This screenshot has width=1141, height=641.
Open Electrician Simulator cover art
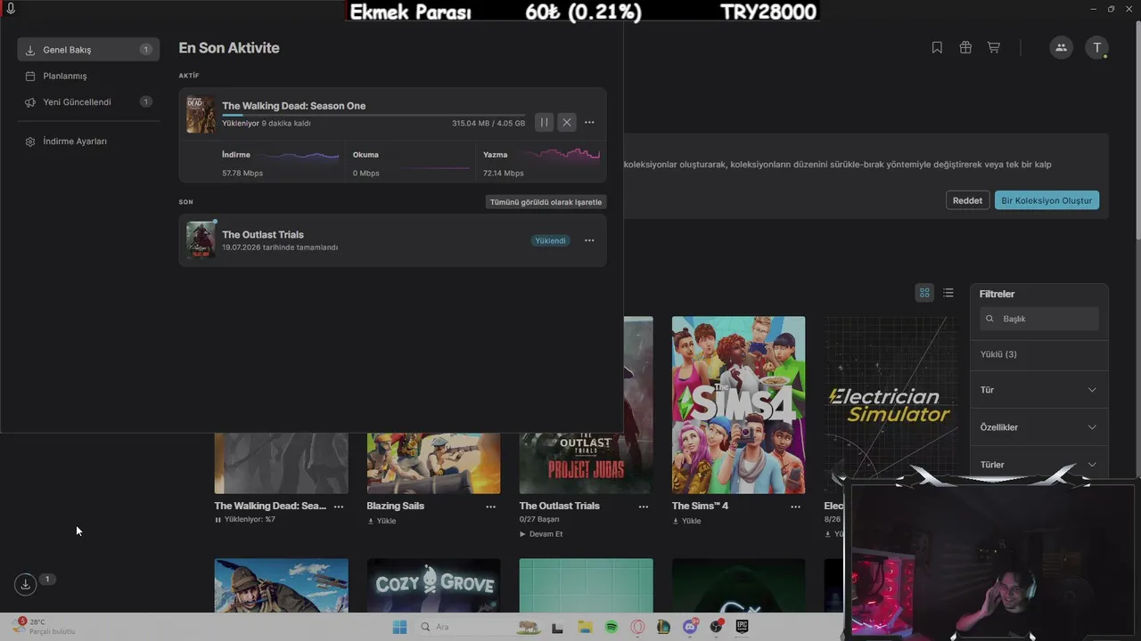pyautogui.click(x=891, y=405)
